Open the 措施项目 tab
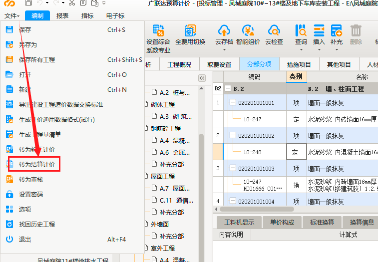Viewport: 378px width, 262px height. (299, 64)
